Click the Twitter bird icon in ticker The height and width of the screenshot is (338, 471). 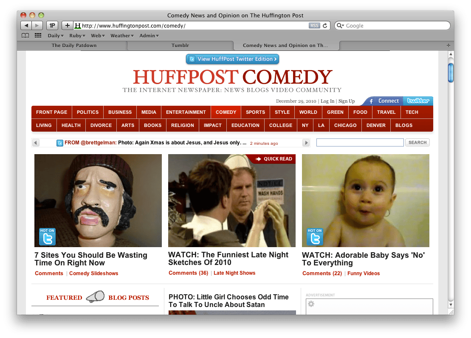click(60, 143)
